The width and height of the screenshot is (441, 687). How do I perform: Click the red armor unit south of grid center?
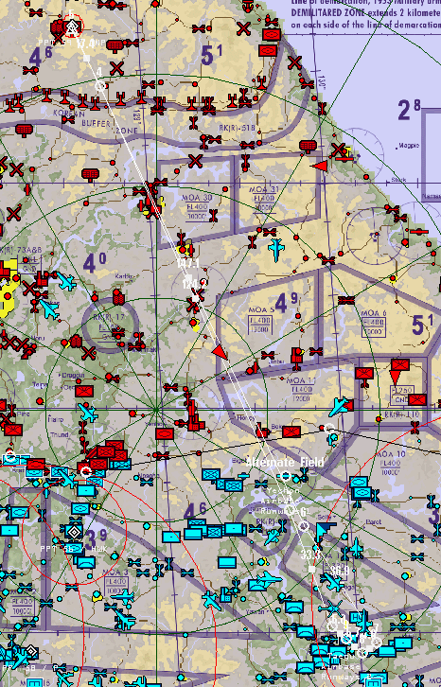(x=164, y=434)
